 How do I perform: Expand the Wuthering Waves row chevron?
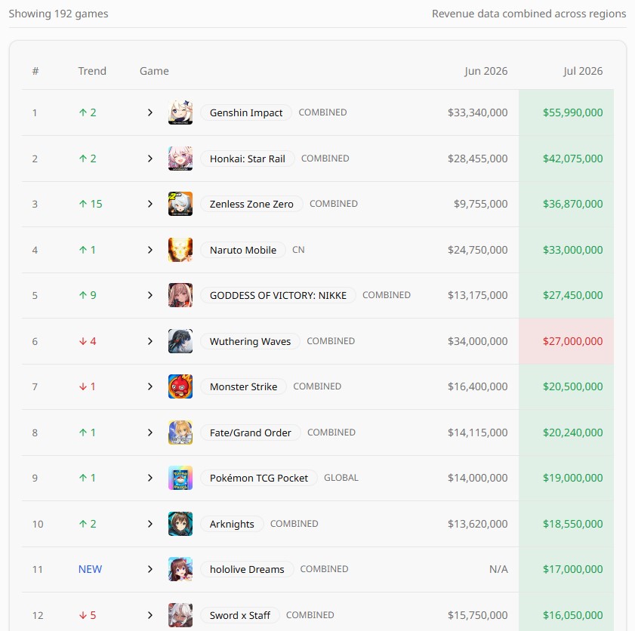click(x=150, y=341)
